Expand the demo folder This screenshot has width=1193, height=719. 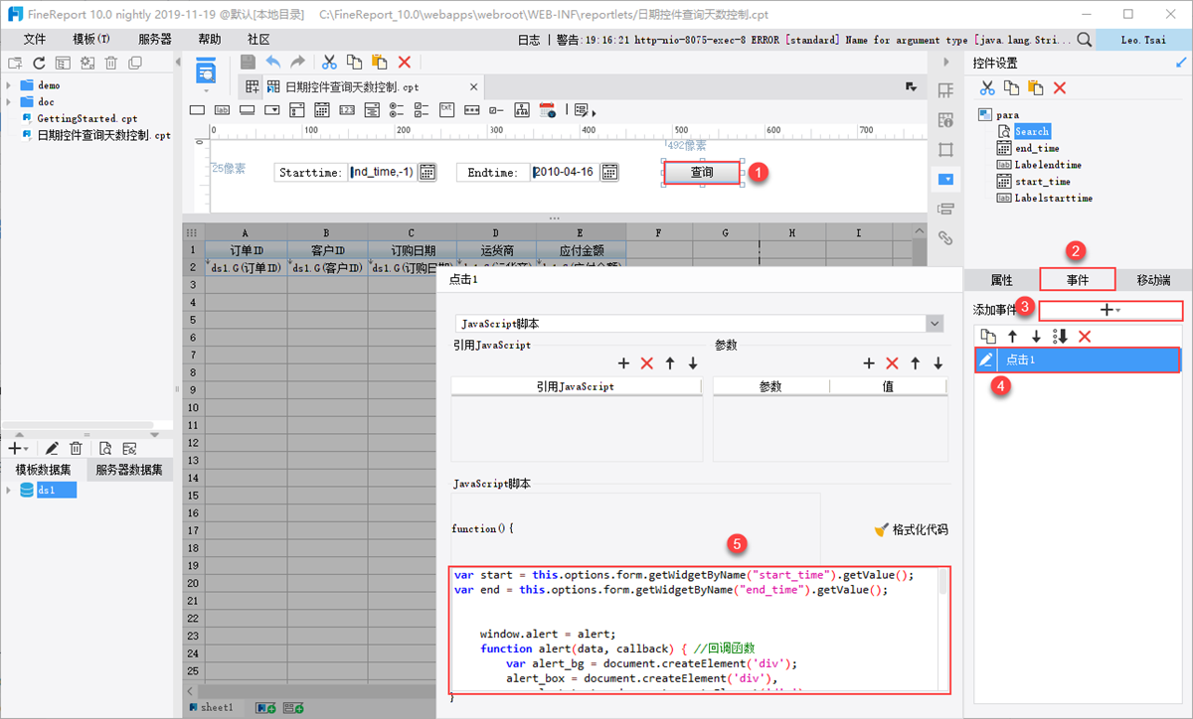point(9,85)
